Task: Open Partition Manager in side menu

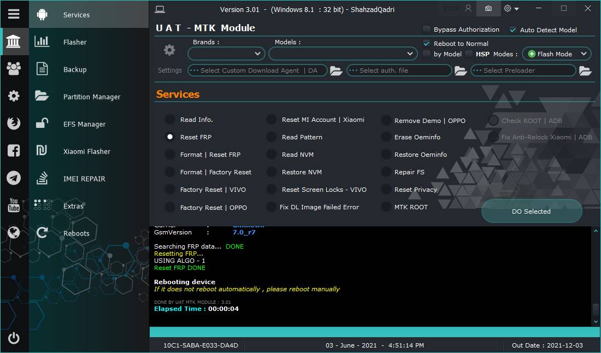Action: pyautogui.click(x=91, y=97)
